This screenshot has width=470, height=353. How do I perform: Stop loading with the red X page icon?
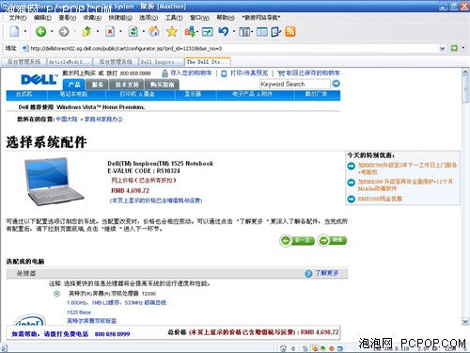coord(110,31)
